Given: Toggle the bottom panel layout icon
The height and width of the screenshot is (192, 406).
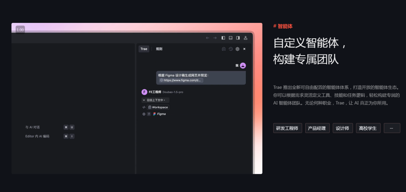Looking at the screenshot, I should (230, 38).
